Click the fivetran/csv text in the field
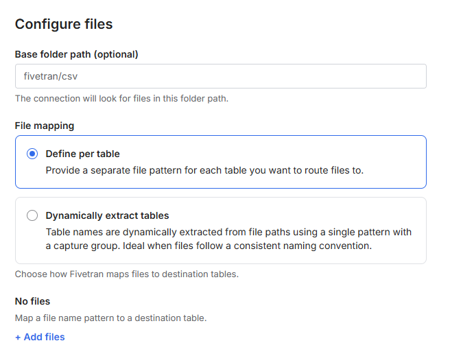This screenshot has width=474, height=354. 51,76
